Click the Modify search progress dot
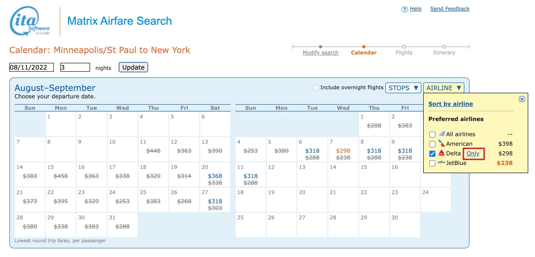The width and height of the screenshot is (535, 257). tap(321, 47)
